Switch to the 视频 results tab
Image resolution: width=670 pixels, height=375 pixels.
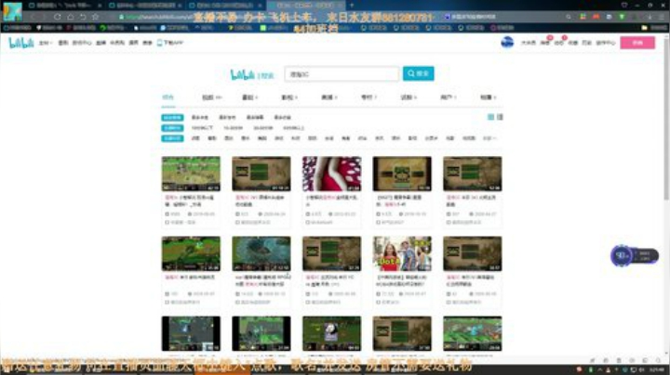click(x=211, y=97)
